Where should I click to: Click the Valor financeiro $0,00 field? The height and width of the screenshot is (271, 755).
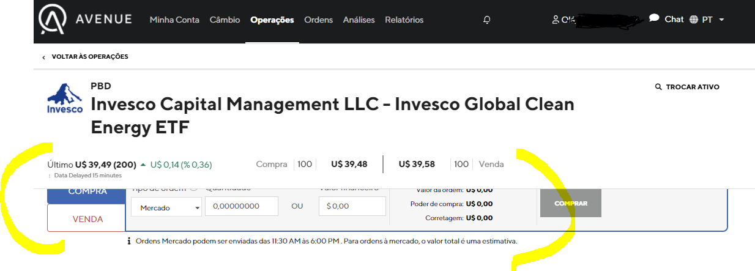coord(352,206)
